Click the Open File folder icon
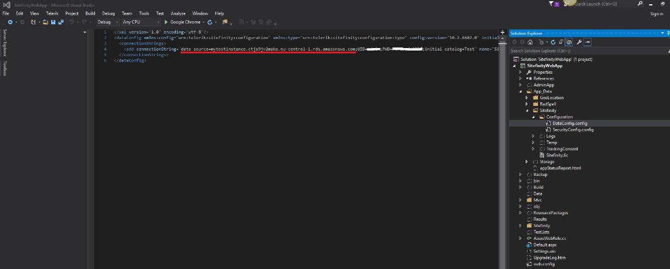Screen dimensions: 670x269 pyautogui.click(x=46, y=22)
